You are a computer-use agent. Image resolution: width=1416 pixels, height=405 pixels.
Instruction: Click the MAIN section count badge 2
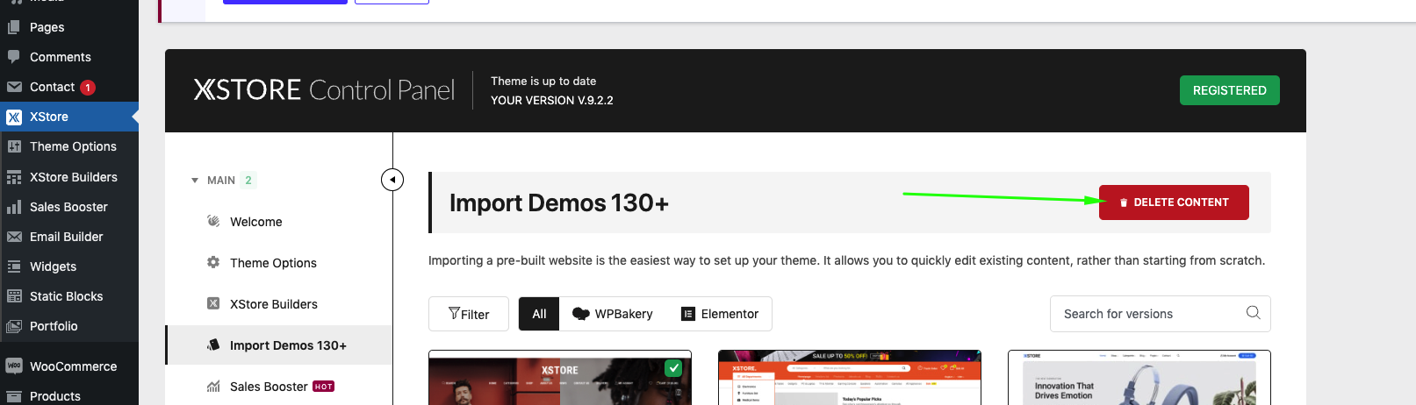click(x=248, y=181)
